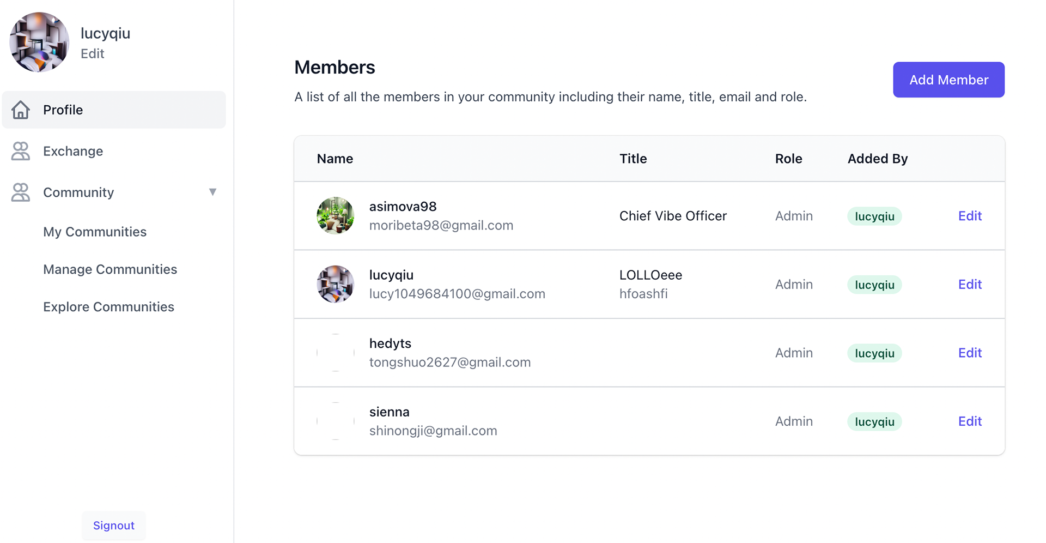Open My Communities
1046x543 pixels.
[95, 232]
